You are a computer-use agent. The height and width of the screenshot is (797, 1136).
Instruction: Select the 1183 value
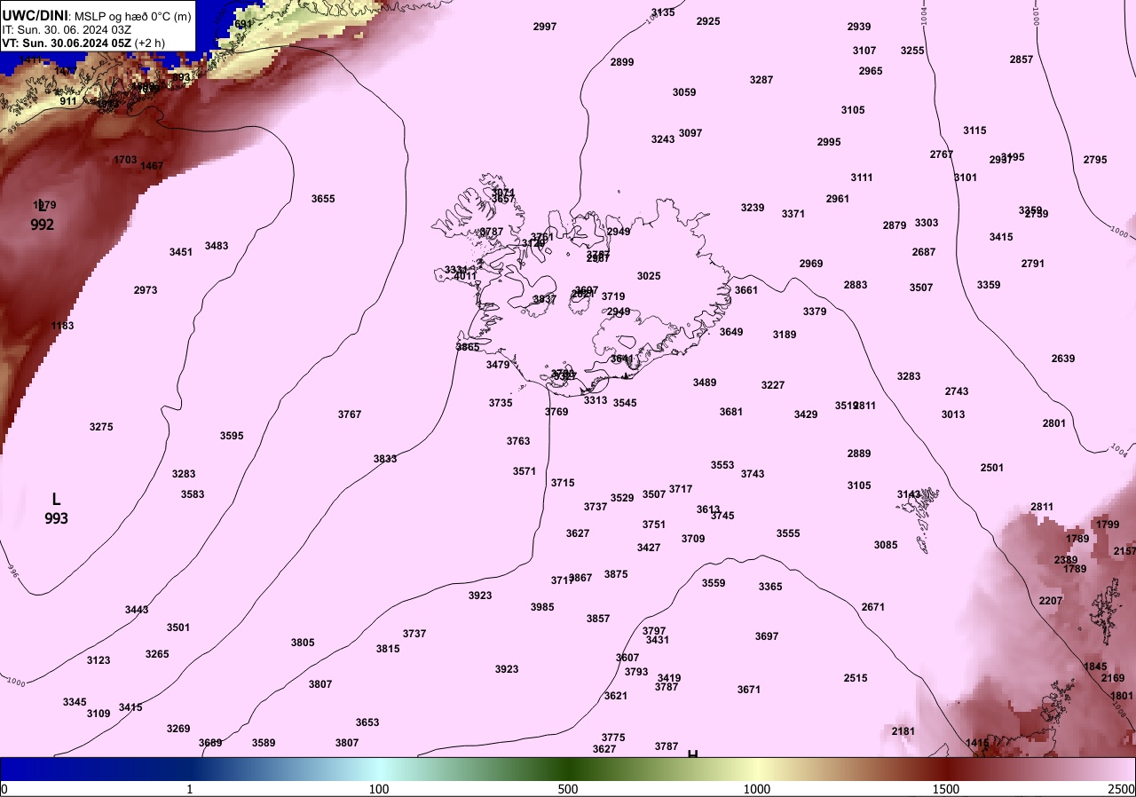coord(62,326)
